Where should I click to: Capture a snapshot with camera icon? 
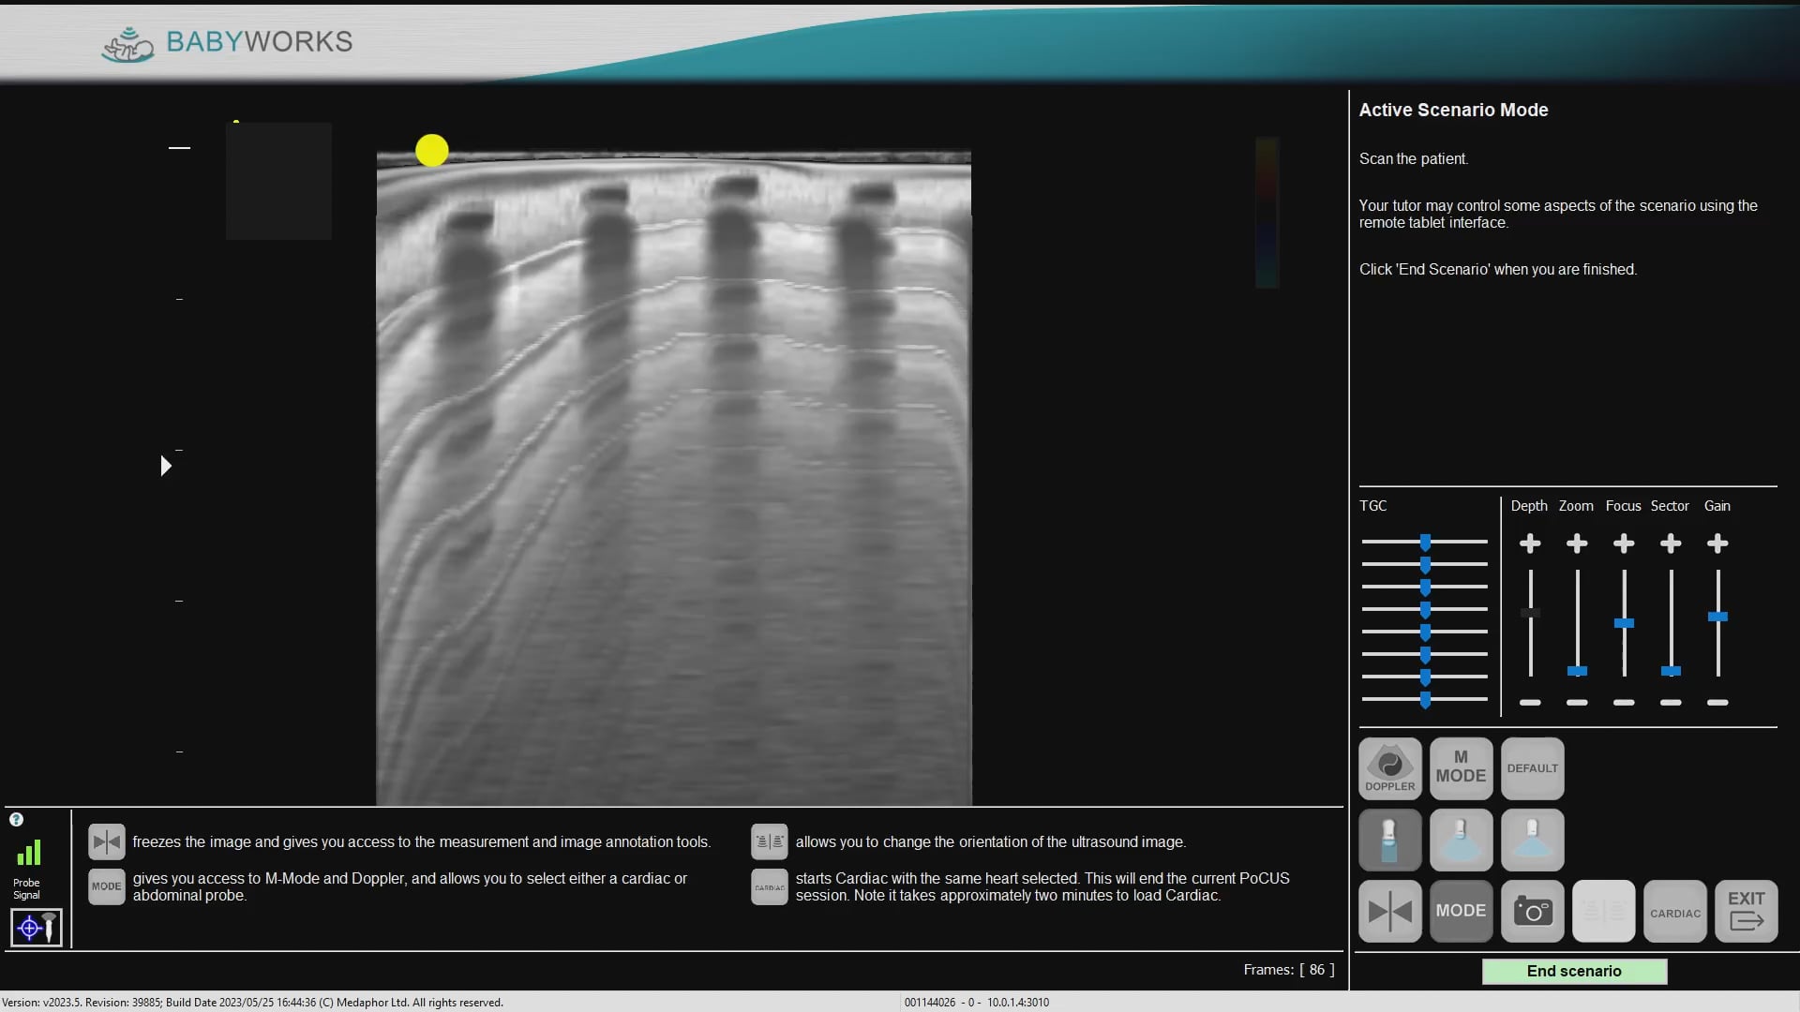tap(1532, 911)
